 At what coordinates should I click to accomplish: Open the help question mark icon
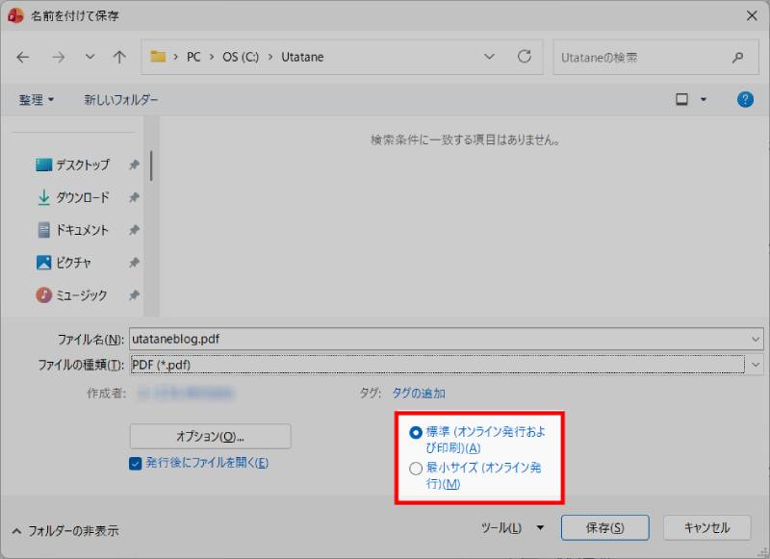pyautogui.click(x=745, y=99)
